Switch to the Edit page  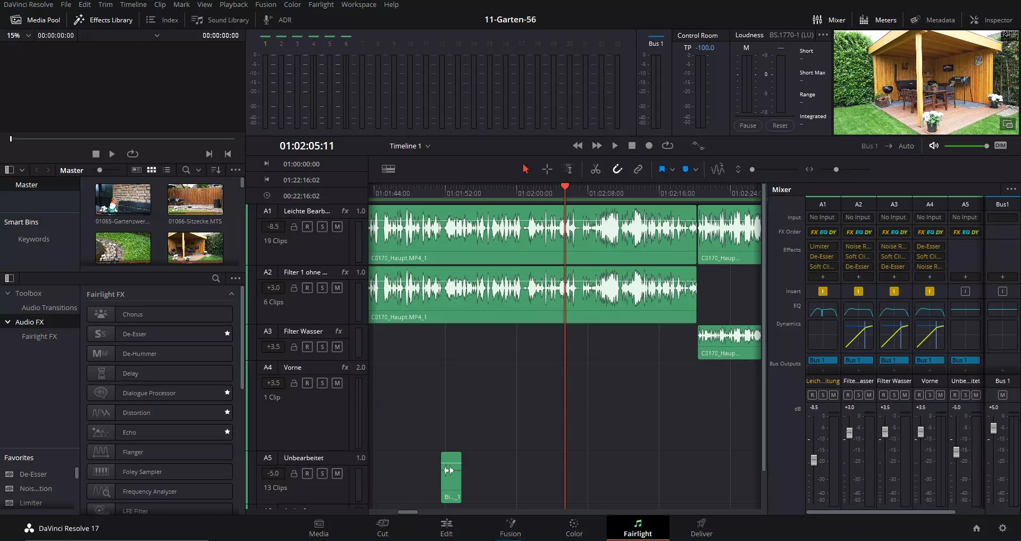click(446, 528)
